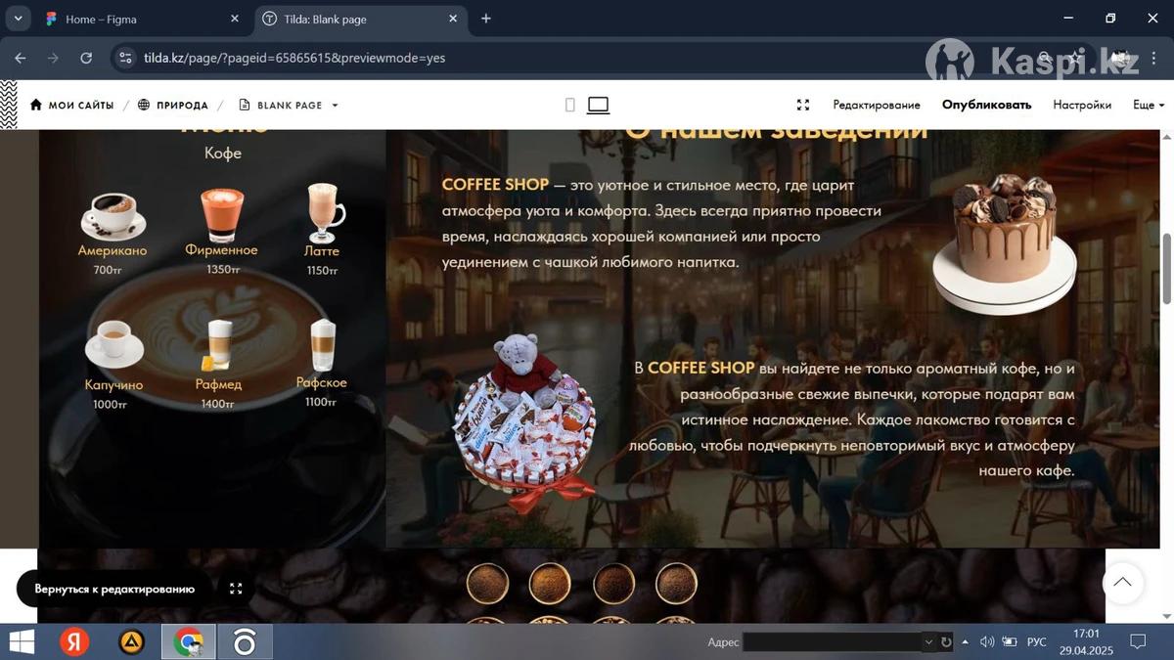
Task: Open the notification center icon
Action: pyautogui.click(x=1138, y=641)
